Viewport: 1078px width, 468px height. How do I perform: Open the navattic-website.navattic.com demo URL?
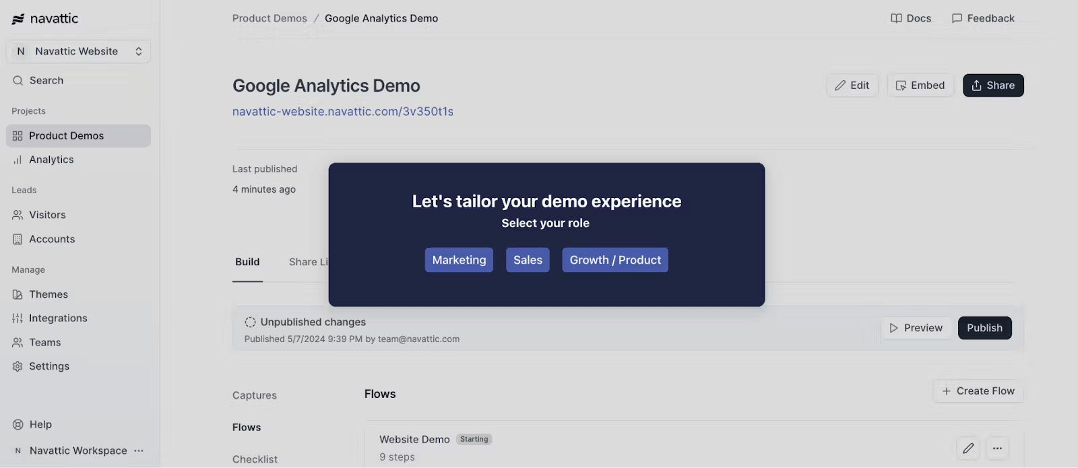click(x=343, y=112)
